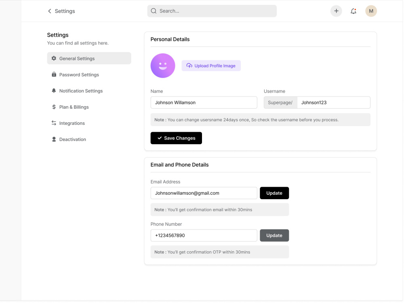The width and height of the screenshot is (404, 303).
Task: Click the cloud upload icon
Action: (189, 66)
